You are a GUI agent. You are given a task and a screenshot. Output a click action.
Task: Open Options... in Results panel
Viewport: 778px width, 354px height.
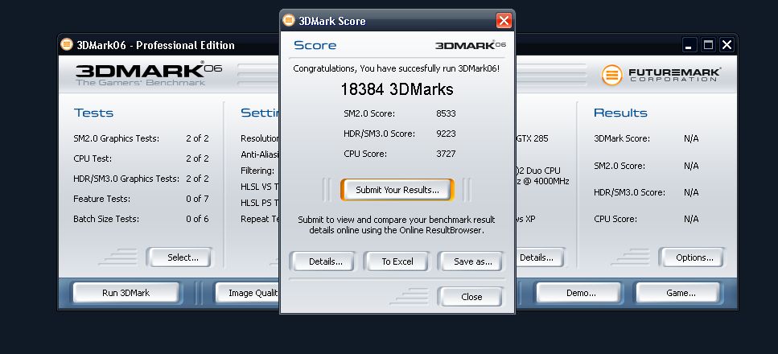[x=692, y=257]
